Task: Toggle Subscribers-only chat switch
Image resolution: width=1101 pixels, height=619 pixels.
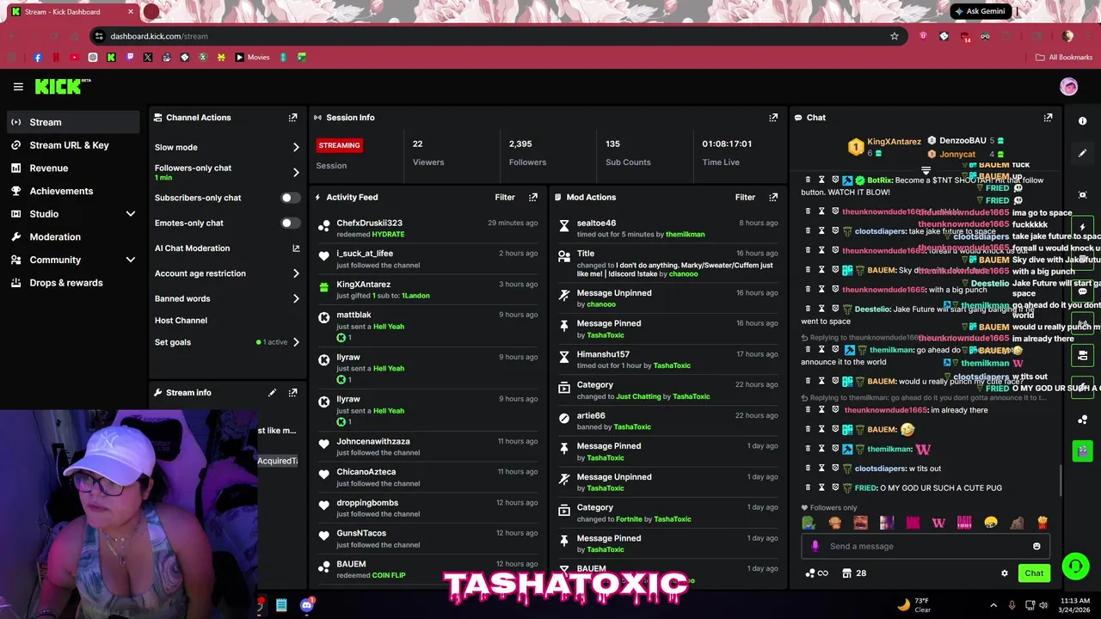Action: [x=291, y=198]
